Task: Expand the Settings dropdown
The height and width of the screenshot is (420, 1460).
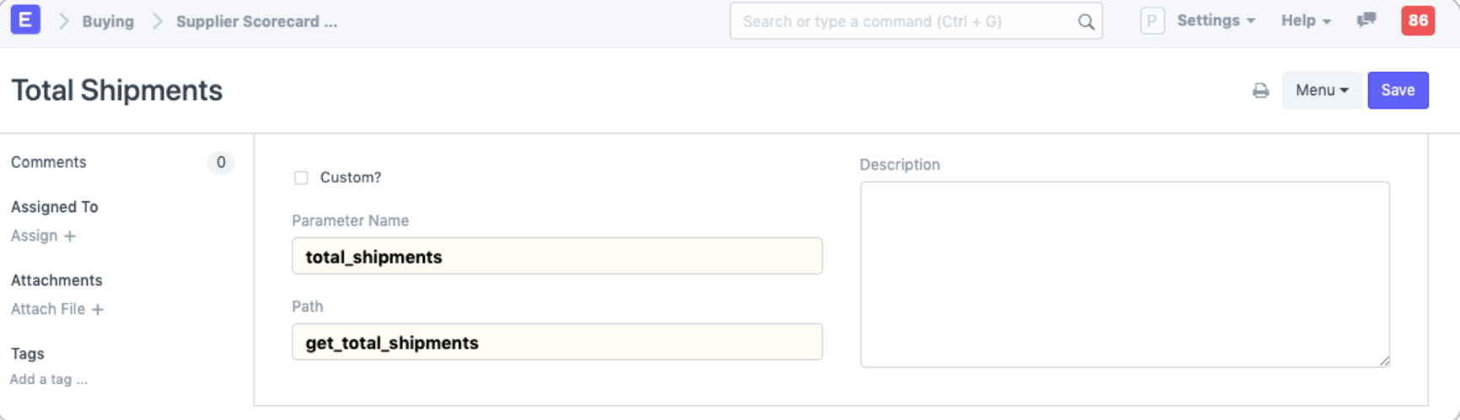Action: click(x=1216, y=21)
